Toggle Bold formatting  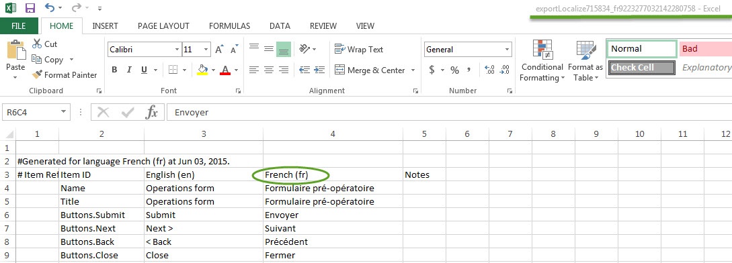click(x=114, y=70)
